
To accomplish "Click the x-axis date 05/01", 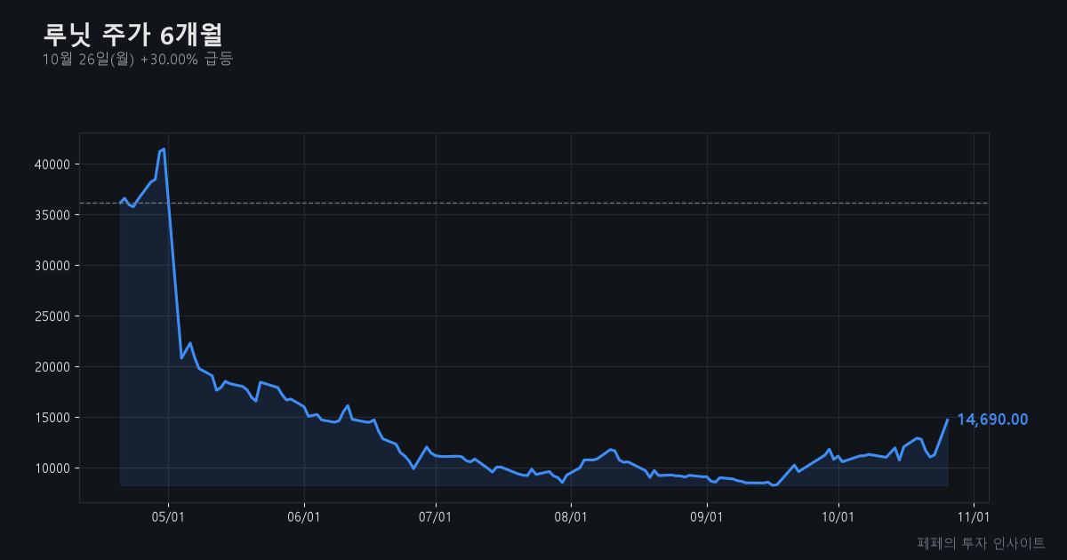I will (x=168, y=517).
